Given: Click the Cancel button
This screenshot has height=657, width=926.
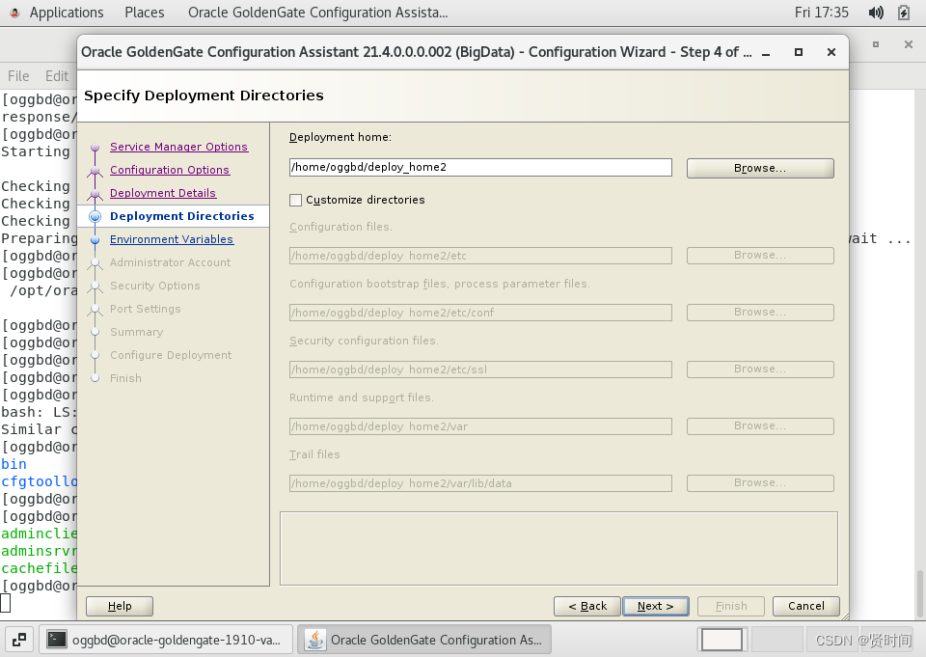Looking at the screenshot, I should tap(806, 606).
